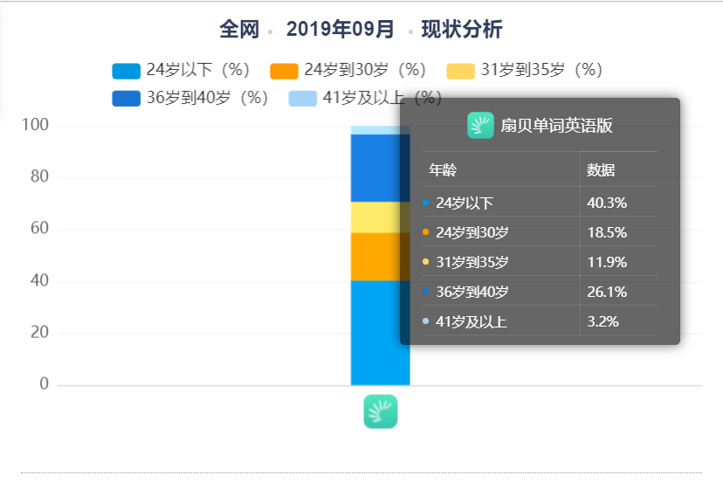Screen dimensions: 723x489
Task: Toggle the 24岁以下 (%) legend series
Action: (x=181, y=70)
